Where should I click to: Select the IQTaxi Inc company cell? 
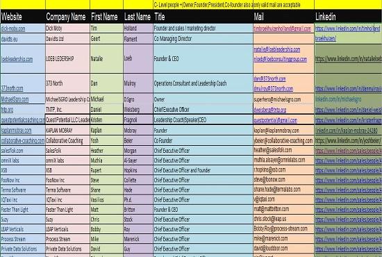pyautogui.click(x=67, y=200)
